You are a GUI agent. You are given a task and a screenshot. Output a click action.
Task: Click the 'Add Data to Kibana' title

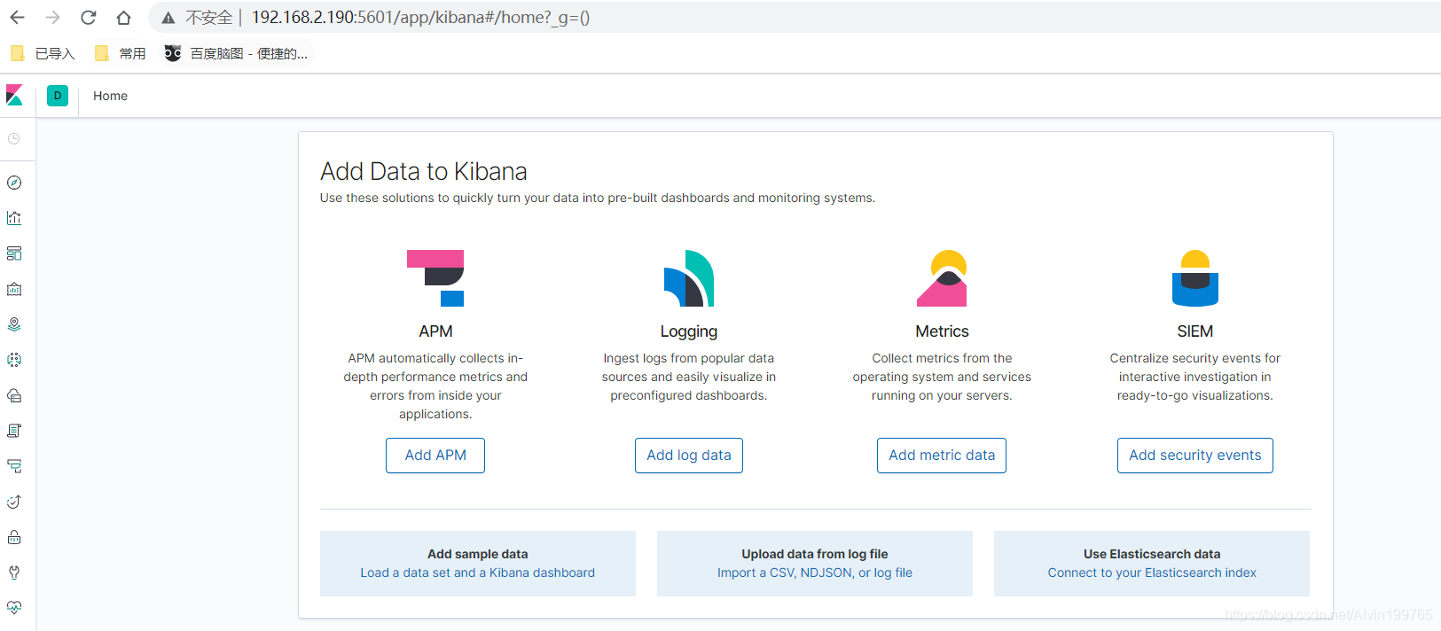tap(424, 171)
